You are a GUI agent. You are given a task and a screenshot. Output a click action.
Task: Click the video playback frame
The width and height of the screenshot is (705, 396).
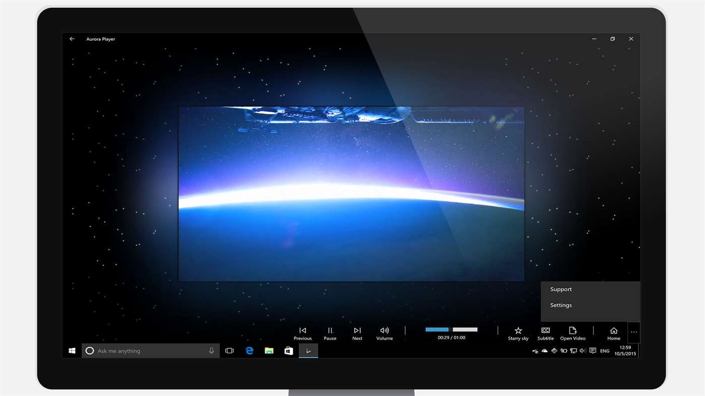coord(351,194)
